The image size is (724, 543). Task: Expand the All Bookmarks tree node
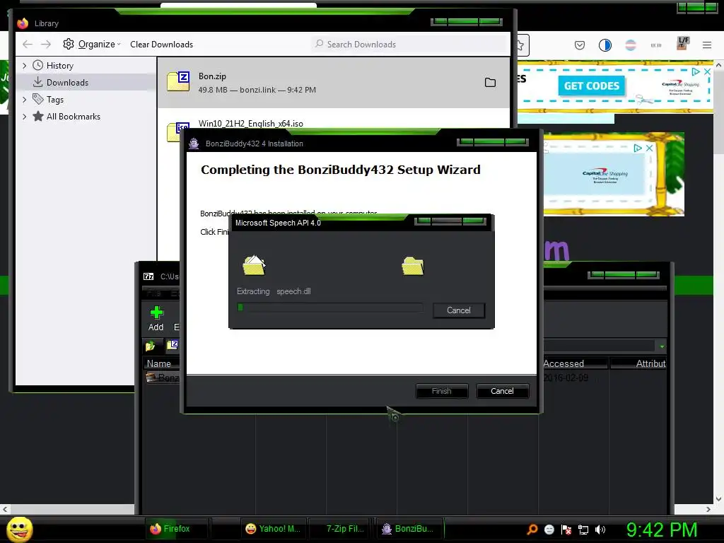click(25, 117)
